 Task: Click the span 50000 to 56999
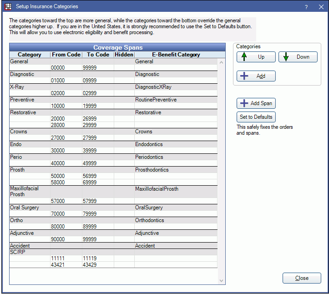point(113,176)
